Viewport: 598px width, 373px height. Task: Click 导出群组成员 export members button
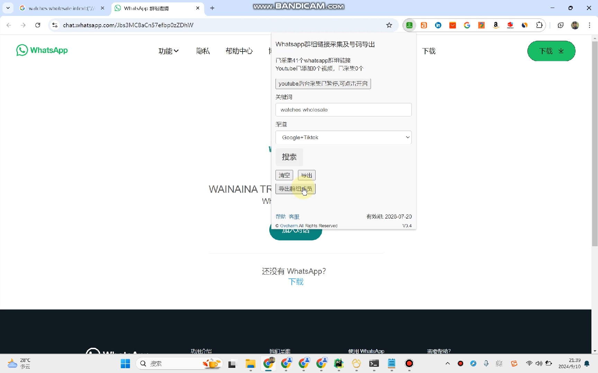coord(295,189)
